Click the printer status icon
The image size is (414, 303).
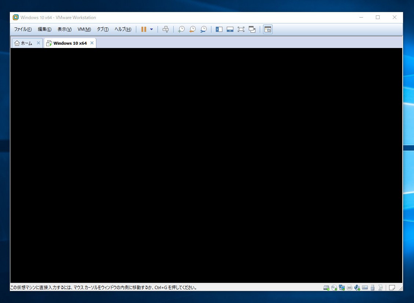(350, 288)
